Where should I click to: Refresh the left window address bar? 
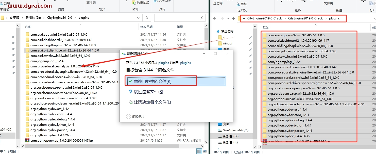pyautogui.click(x=147, y=18)
